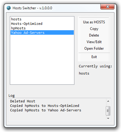
Task: Click the Log scrollbar down arrow
Action: (108, 119)
